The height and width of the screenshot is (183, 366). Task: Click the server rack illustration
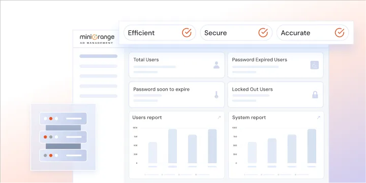point(63,137)
